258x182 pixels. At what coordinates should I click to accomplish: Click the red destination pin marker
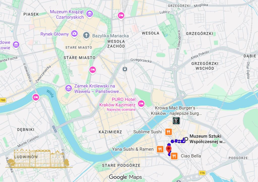click(169, 149)
